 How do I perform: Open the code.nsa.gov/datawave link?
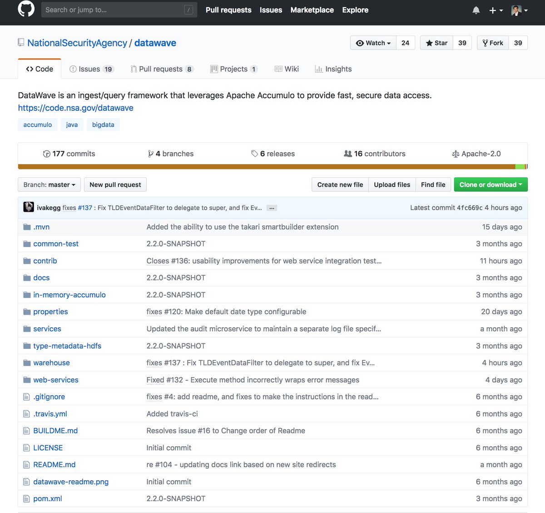(x=76, y=108)
